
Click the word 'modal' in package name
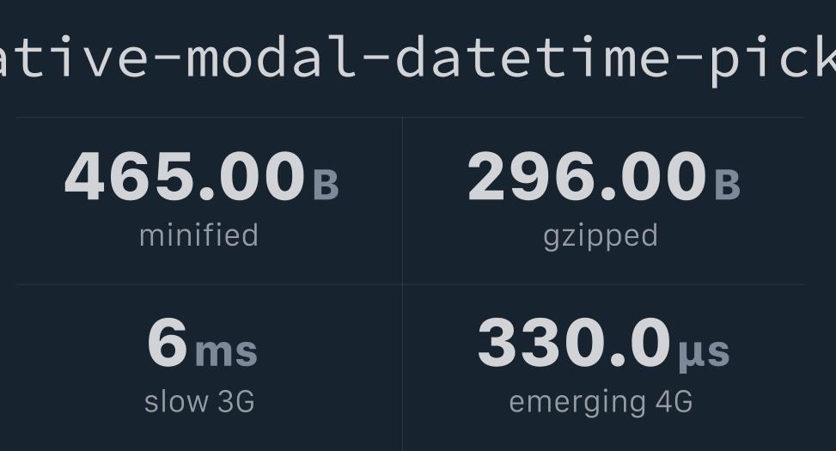(x=275, y=58)
